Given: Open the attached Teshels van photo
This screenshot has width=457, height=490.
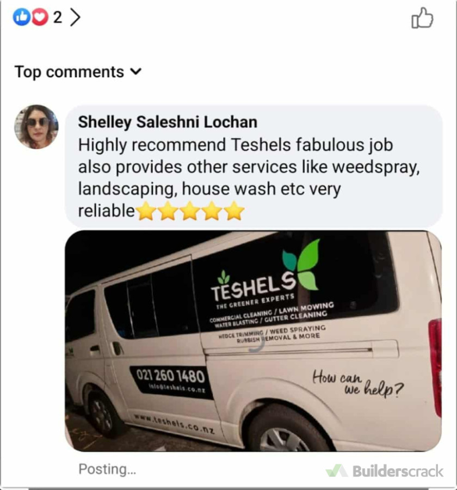Looking at the screenshot, I should pos(253,341).
